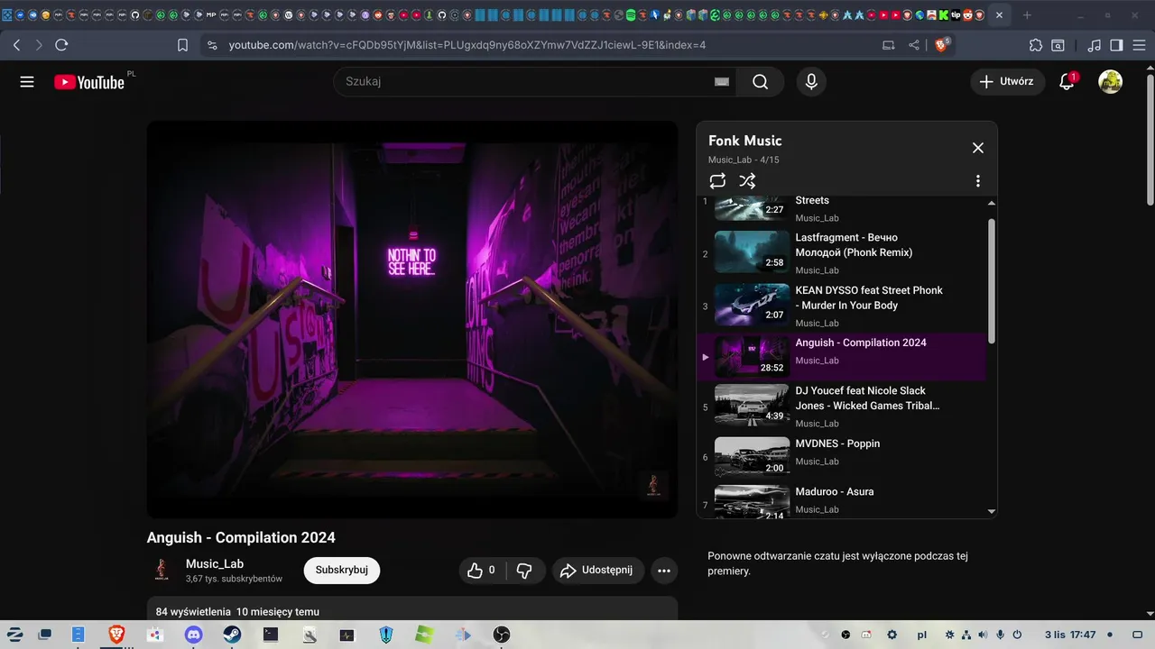Image resolution: width=1155 pixels, height=649 pixels.
Task: Open more actions for the video
Action: point(664,571)
